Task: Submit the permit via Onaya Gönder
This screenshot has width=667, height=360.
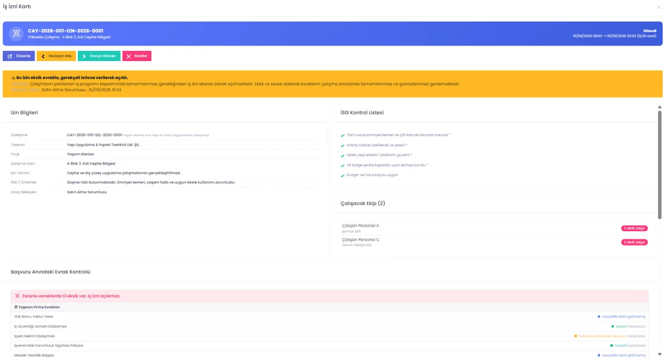Action: click(99, 56)
